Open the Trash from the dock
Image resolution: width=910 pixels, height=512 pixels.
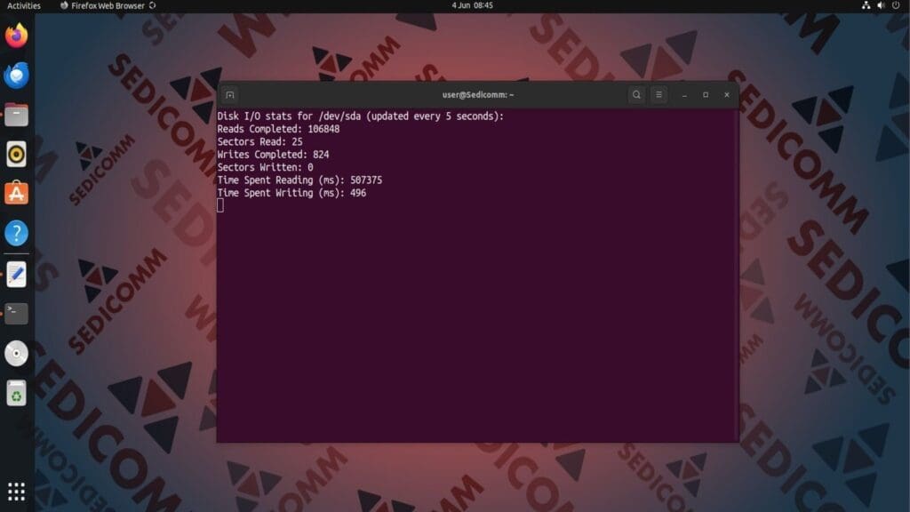pos(16,393)
